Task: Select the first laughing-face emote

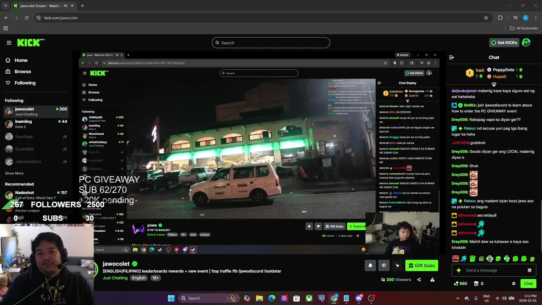Action: pos(456,258)
